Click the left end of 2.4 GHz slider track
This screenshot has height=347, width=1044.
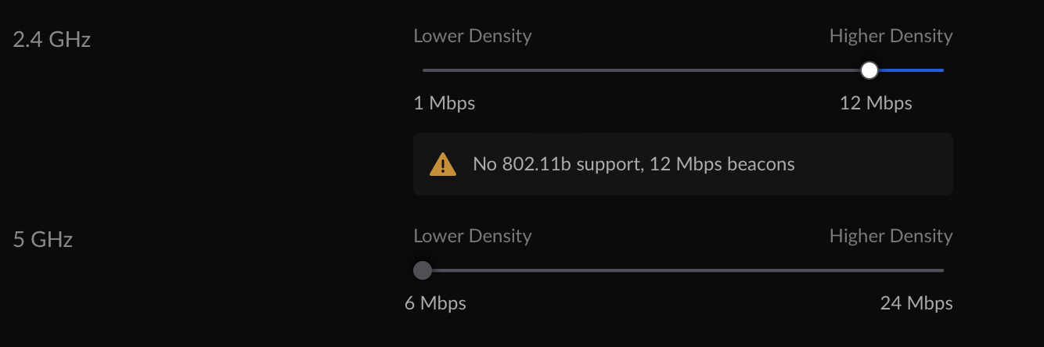tap(427, 70)
